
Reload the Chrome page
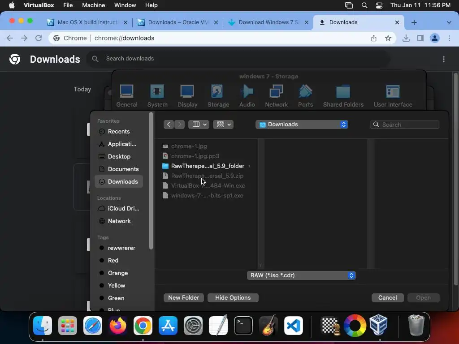tap(39, 38)
